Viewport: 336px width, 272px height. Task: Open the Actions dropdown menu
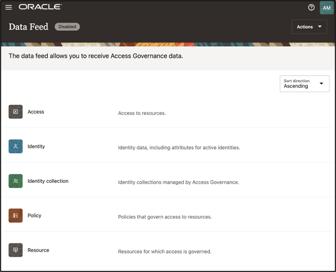(309, 27)
